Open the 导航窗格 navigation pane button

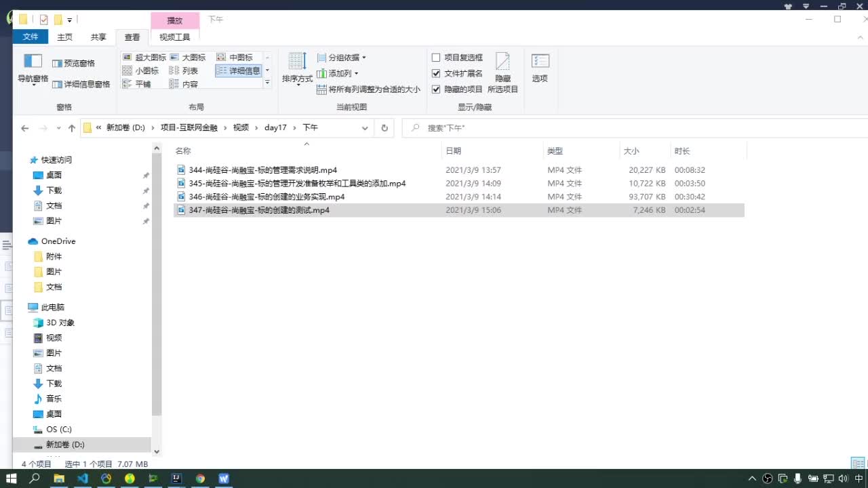click(33, 70)
